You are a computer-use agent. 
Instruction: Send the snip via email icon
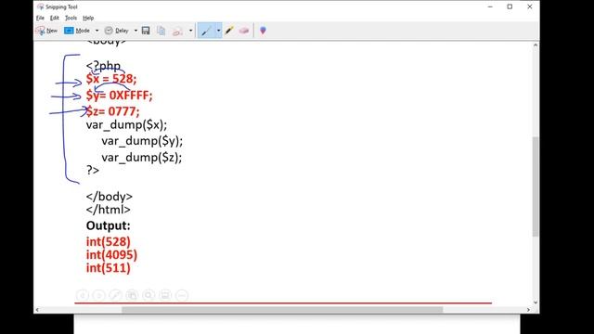point(177,31)
